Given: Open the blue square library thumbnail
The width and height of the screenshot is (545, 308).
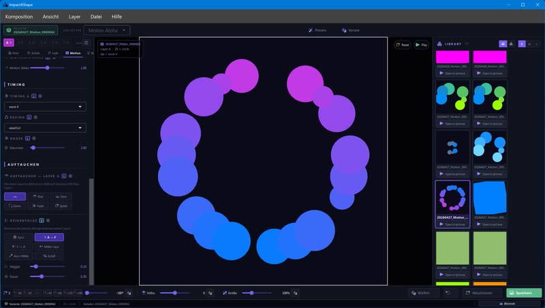Looking at the screenshot, I should pyautogui.click(x=490, y=198).
